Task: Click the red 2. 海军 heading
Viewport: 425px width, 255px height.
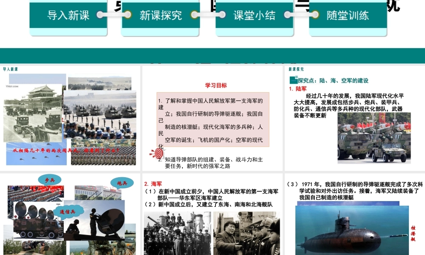Action: click(x=153, y=184)
